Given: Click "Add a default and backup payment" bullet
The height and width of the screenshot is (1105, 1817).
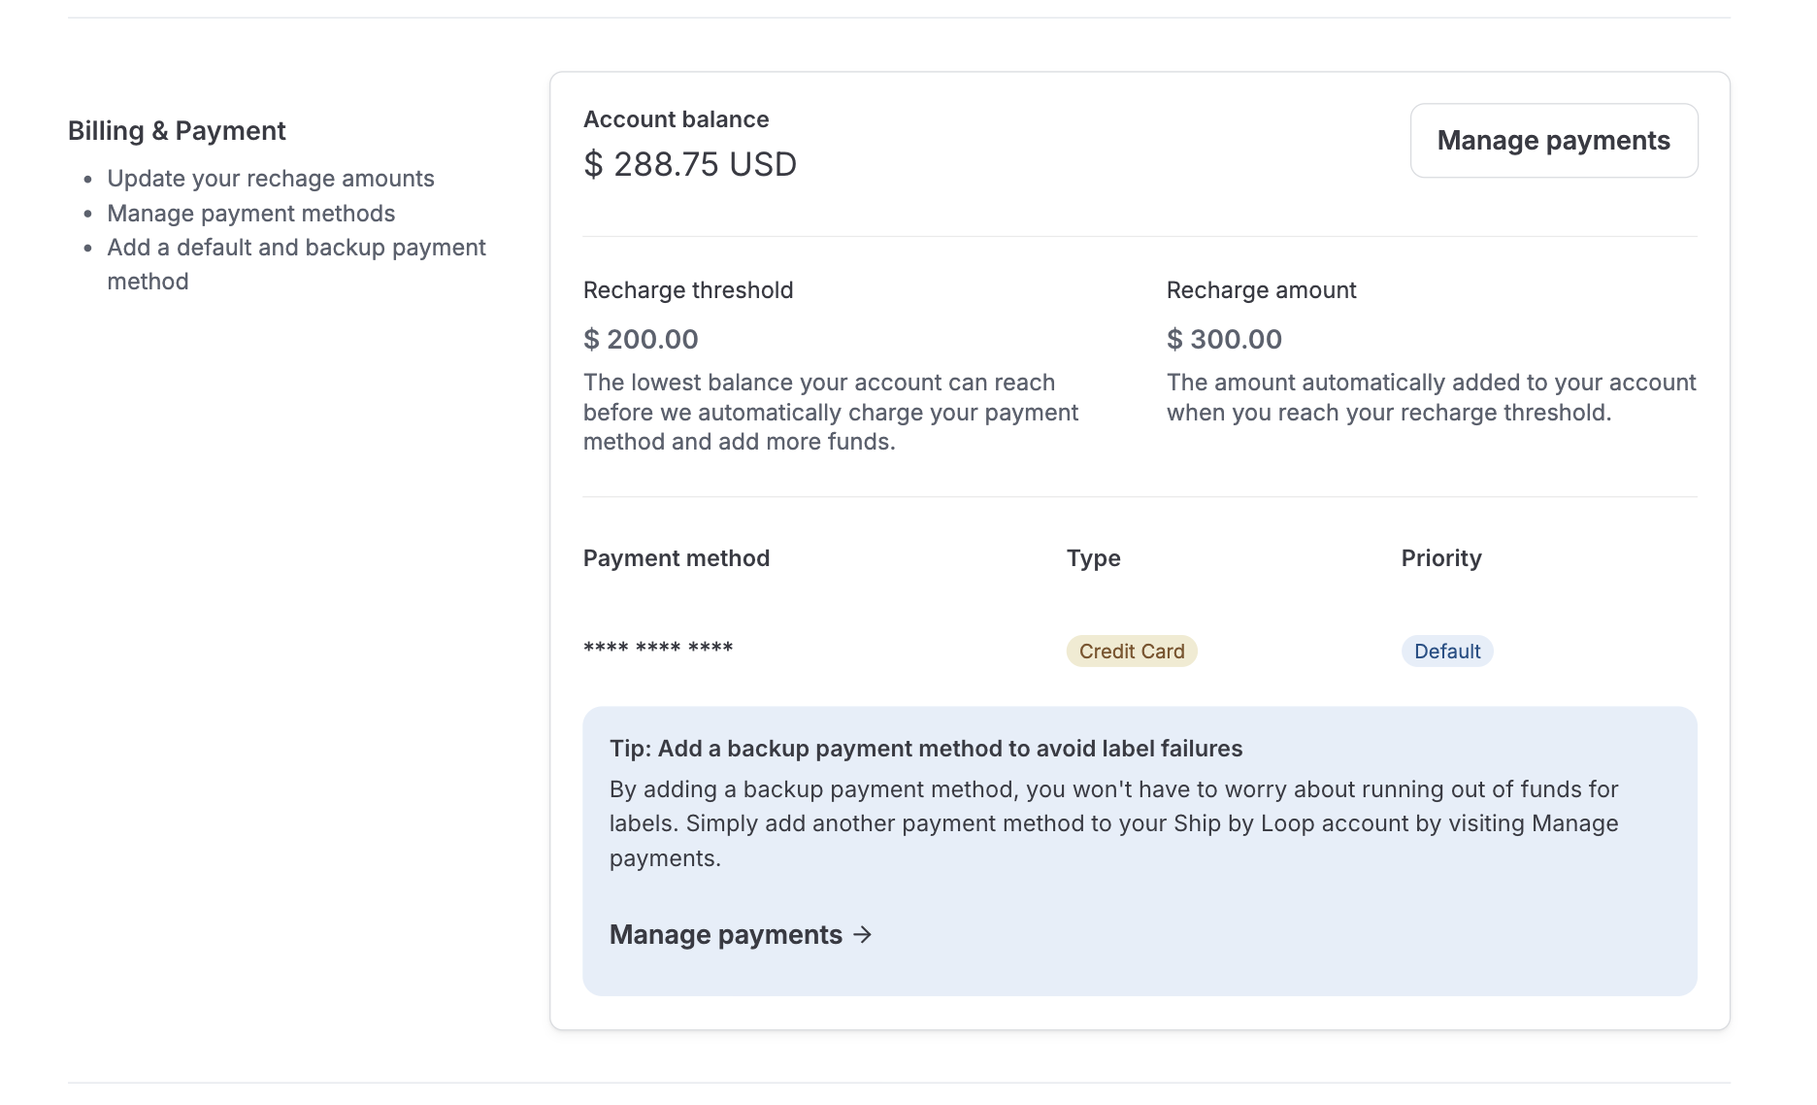Looking at the screenshot, I should tap(296, 248).
